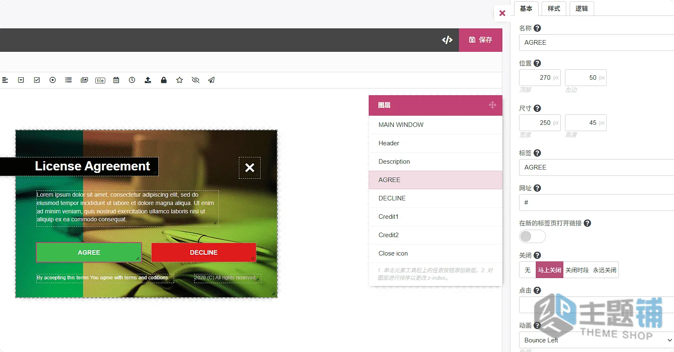Viewport: 674px width, 352px height.
Task: Show help for open-in-new-tab option
Action: click(x=588, y=223)
